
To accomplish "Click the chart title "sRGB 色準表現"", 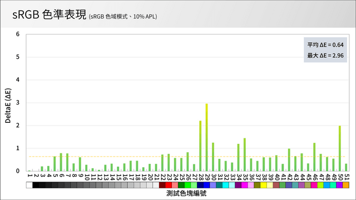I will tap(50, 15).
